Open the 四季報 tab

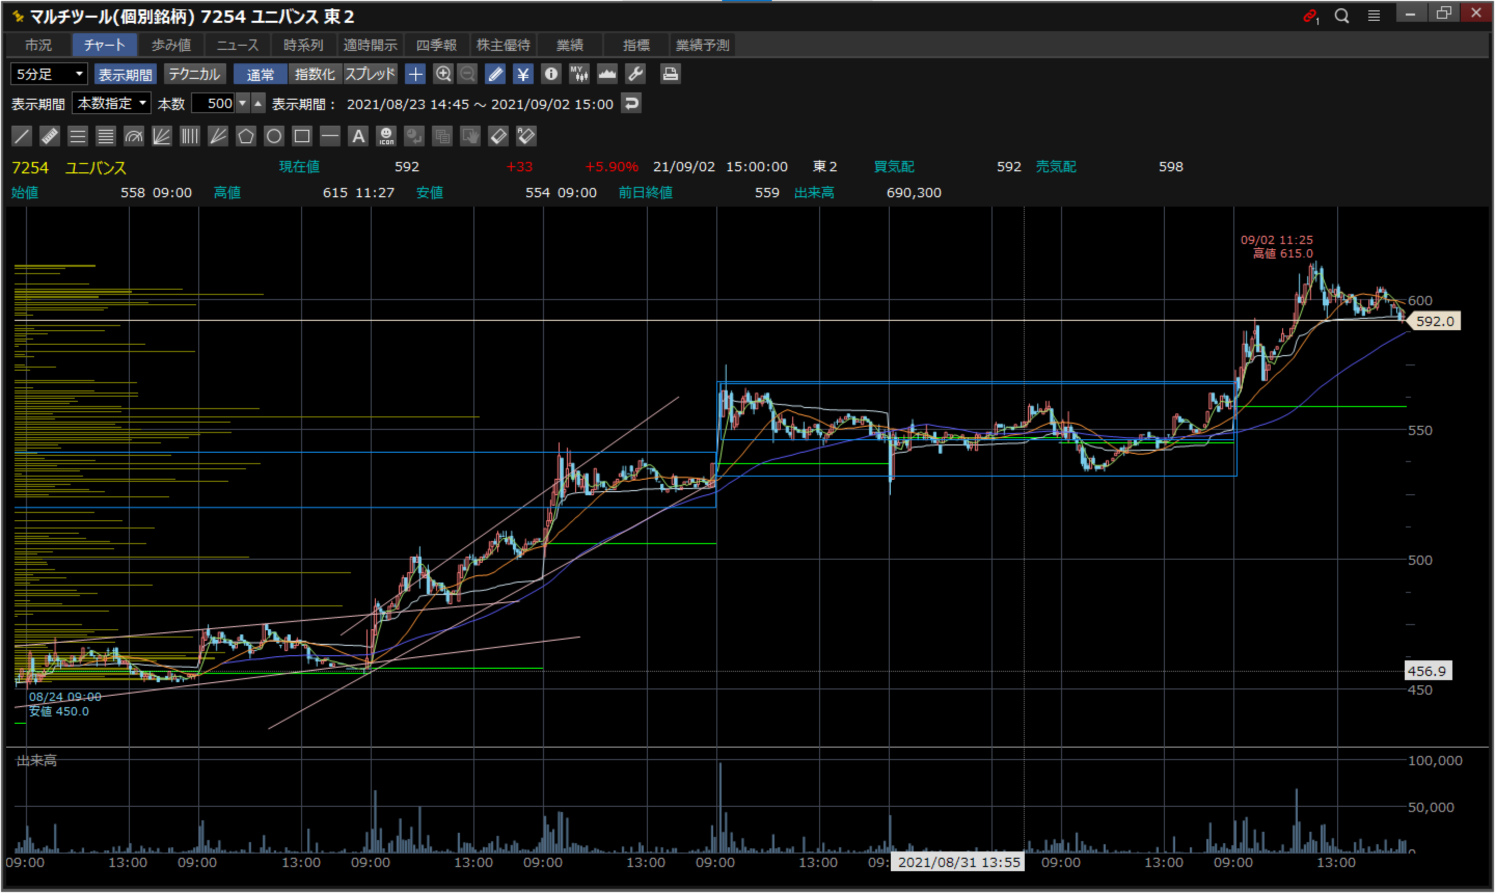tap(436, 45)
